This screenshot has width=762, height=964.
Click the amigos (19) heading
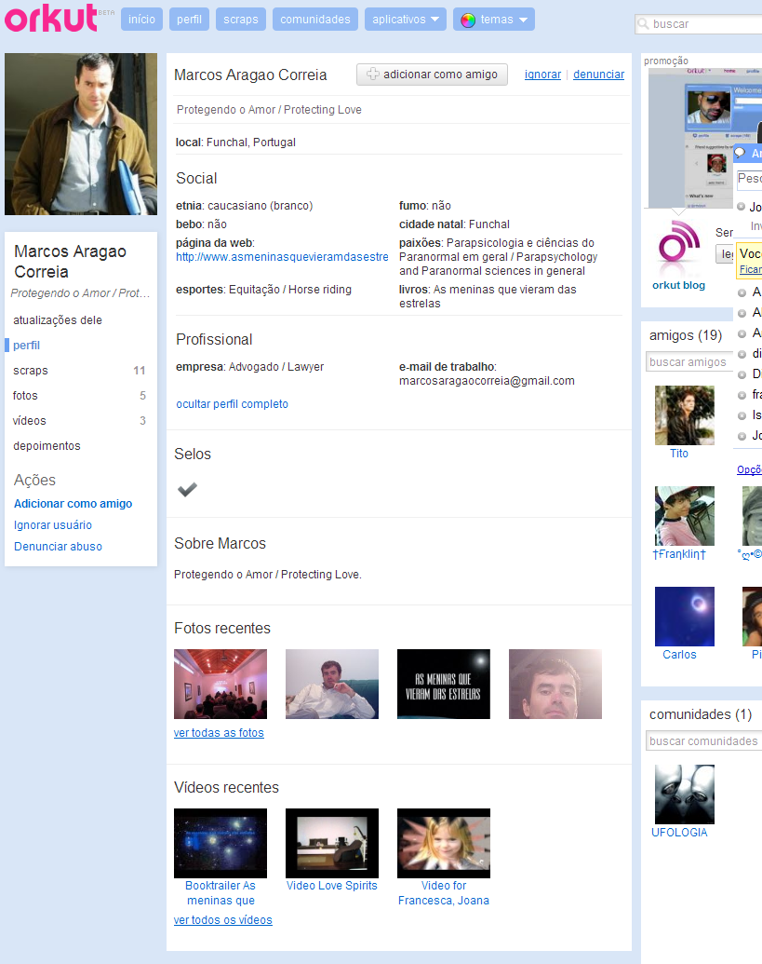coord(686,335)
